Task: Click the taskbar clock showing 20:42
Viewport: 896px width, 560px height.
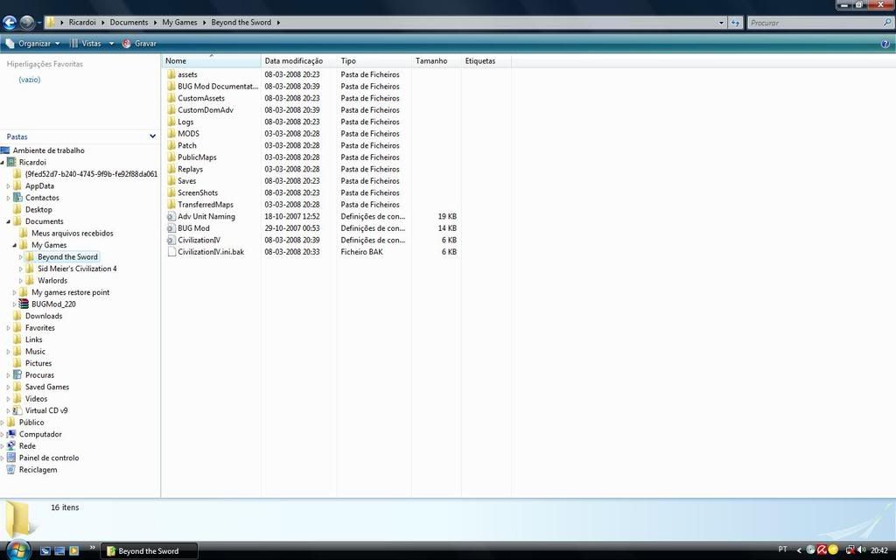Action: point(878,550)
